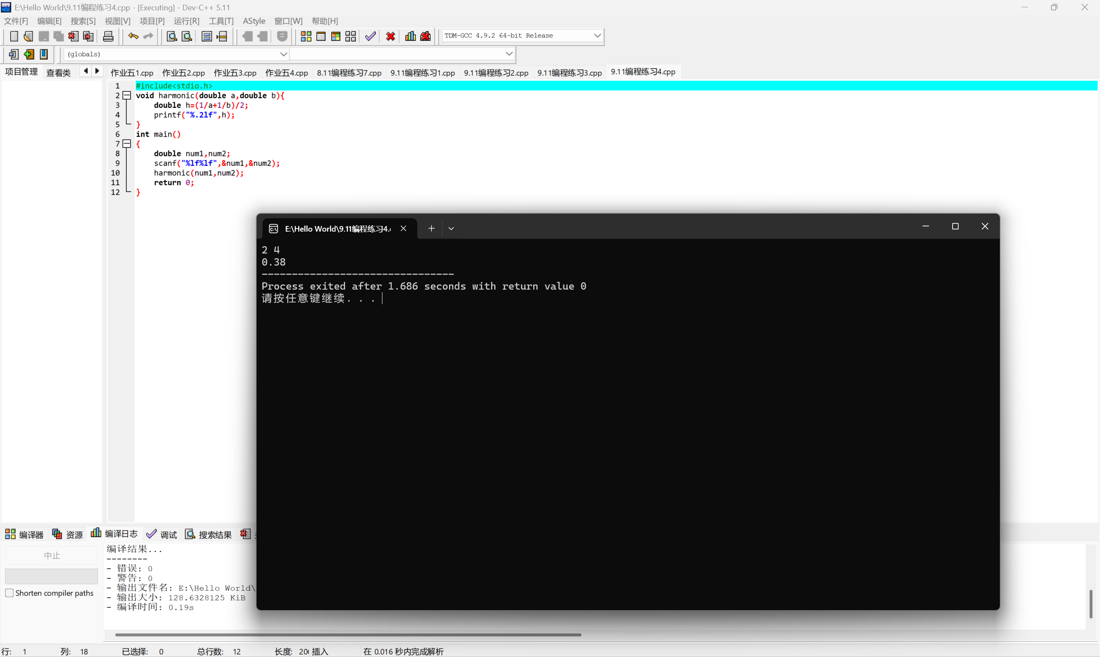This screenshot has width=1100, height=657.
Task: Toggle Shorten compiler paths checkbox
Action: pyautogui.click(x=9, y=593)
